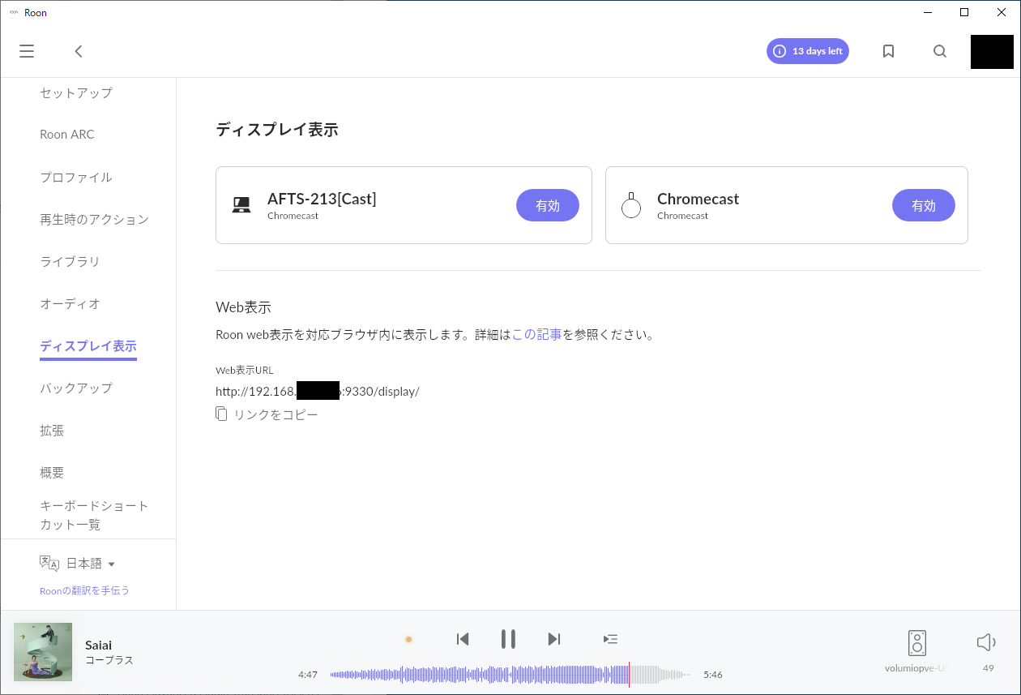Open the hamburger navigation menu
This screenshot has width=1021, height=695.
click(x=27, y=51)
